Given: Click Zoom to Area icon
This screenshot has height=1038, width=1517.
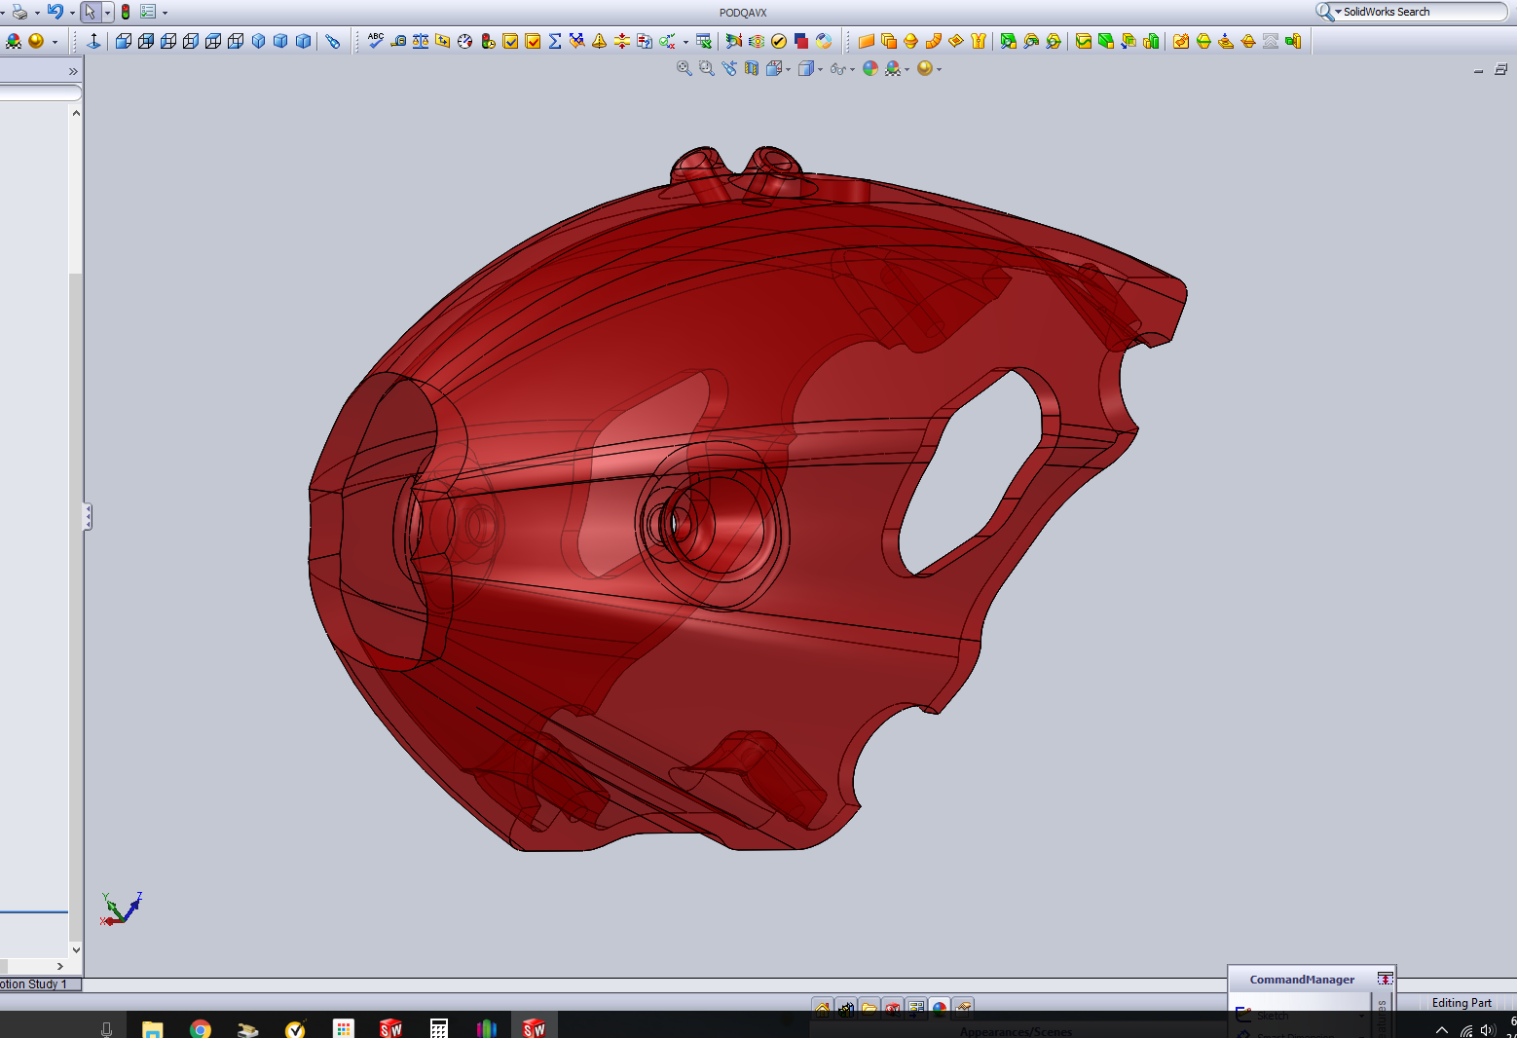Looking at the screenshot, I should coord(707,68).
